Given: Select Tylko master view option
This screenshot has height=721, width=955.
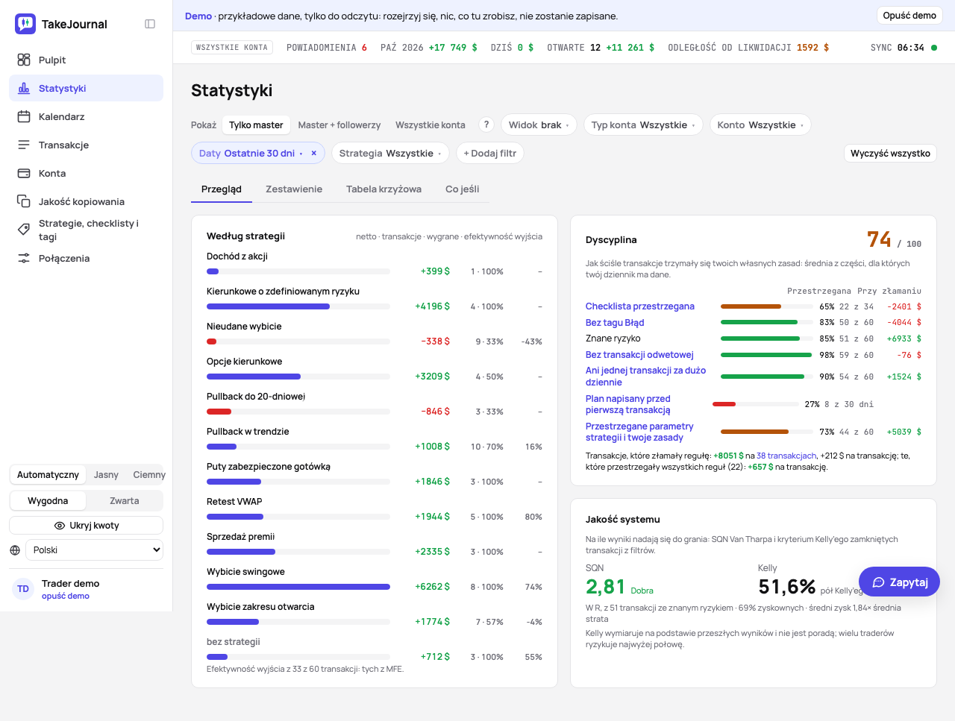Looking at the screenshot, I should tap(256, 125).
